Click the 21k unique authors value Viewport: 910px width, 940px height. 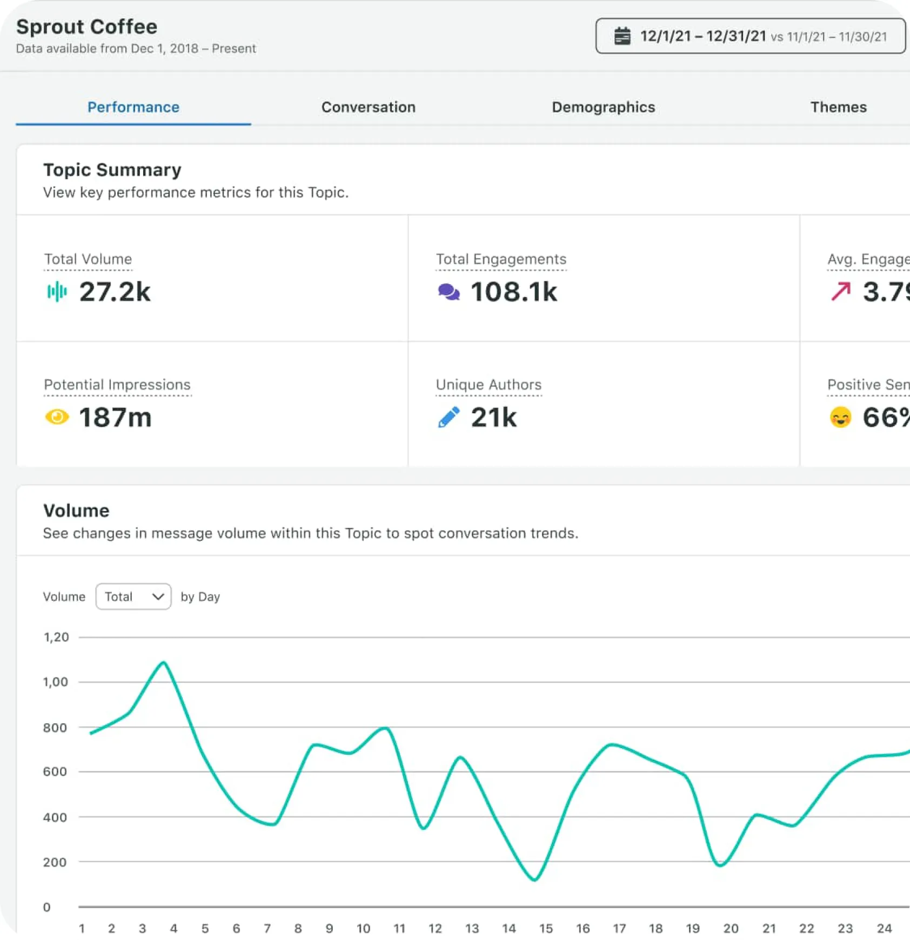[493, 418]
